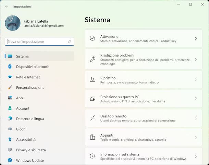Select the Sistema monitor icon in sidebar
The height and width of the screenshot is (165, 209).
pos(10,56)
